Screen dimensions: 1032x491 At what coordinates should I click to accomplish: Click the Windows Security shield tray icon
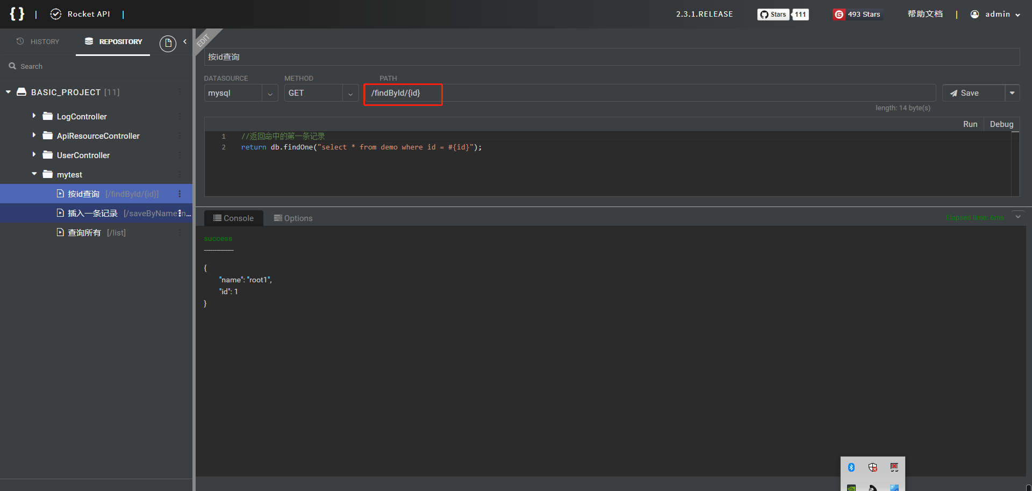click(873, 467)
